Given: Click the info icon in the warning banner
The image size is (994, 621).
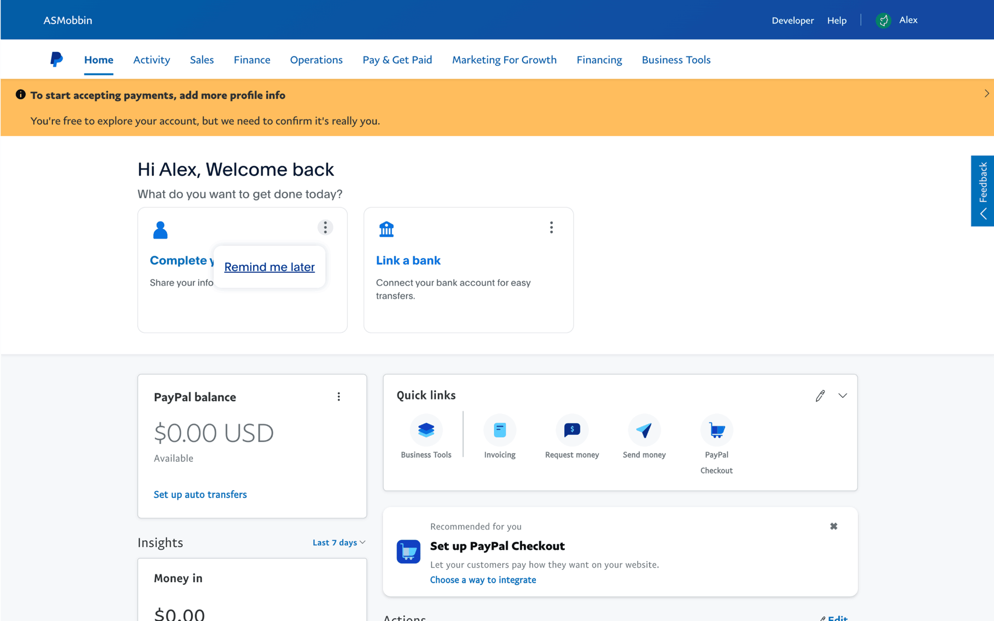Looking at the screenshot, I should point(21,94).
